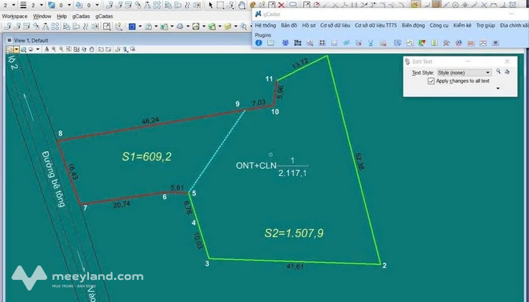Image resolution: width=529 pixels, height=302 pixels.
Task: Open the Bản đồ menu
Action: [x=289, y=25]
